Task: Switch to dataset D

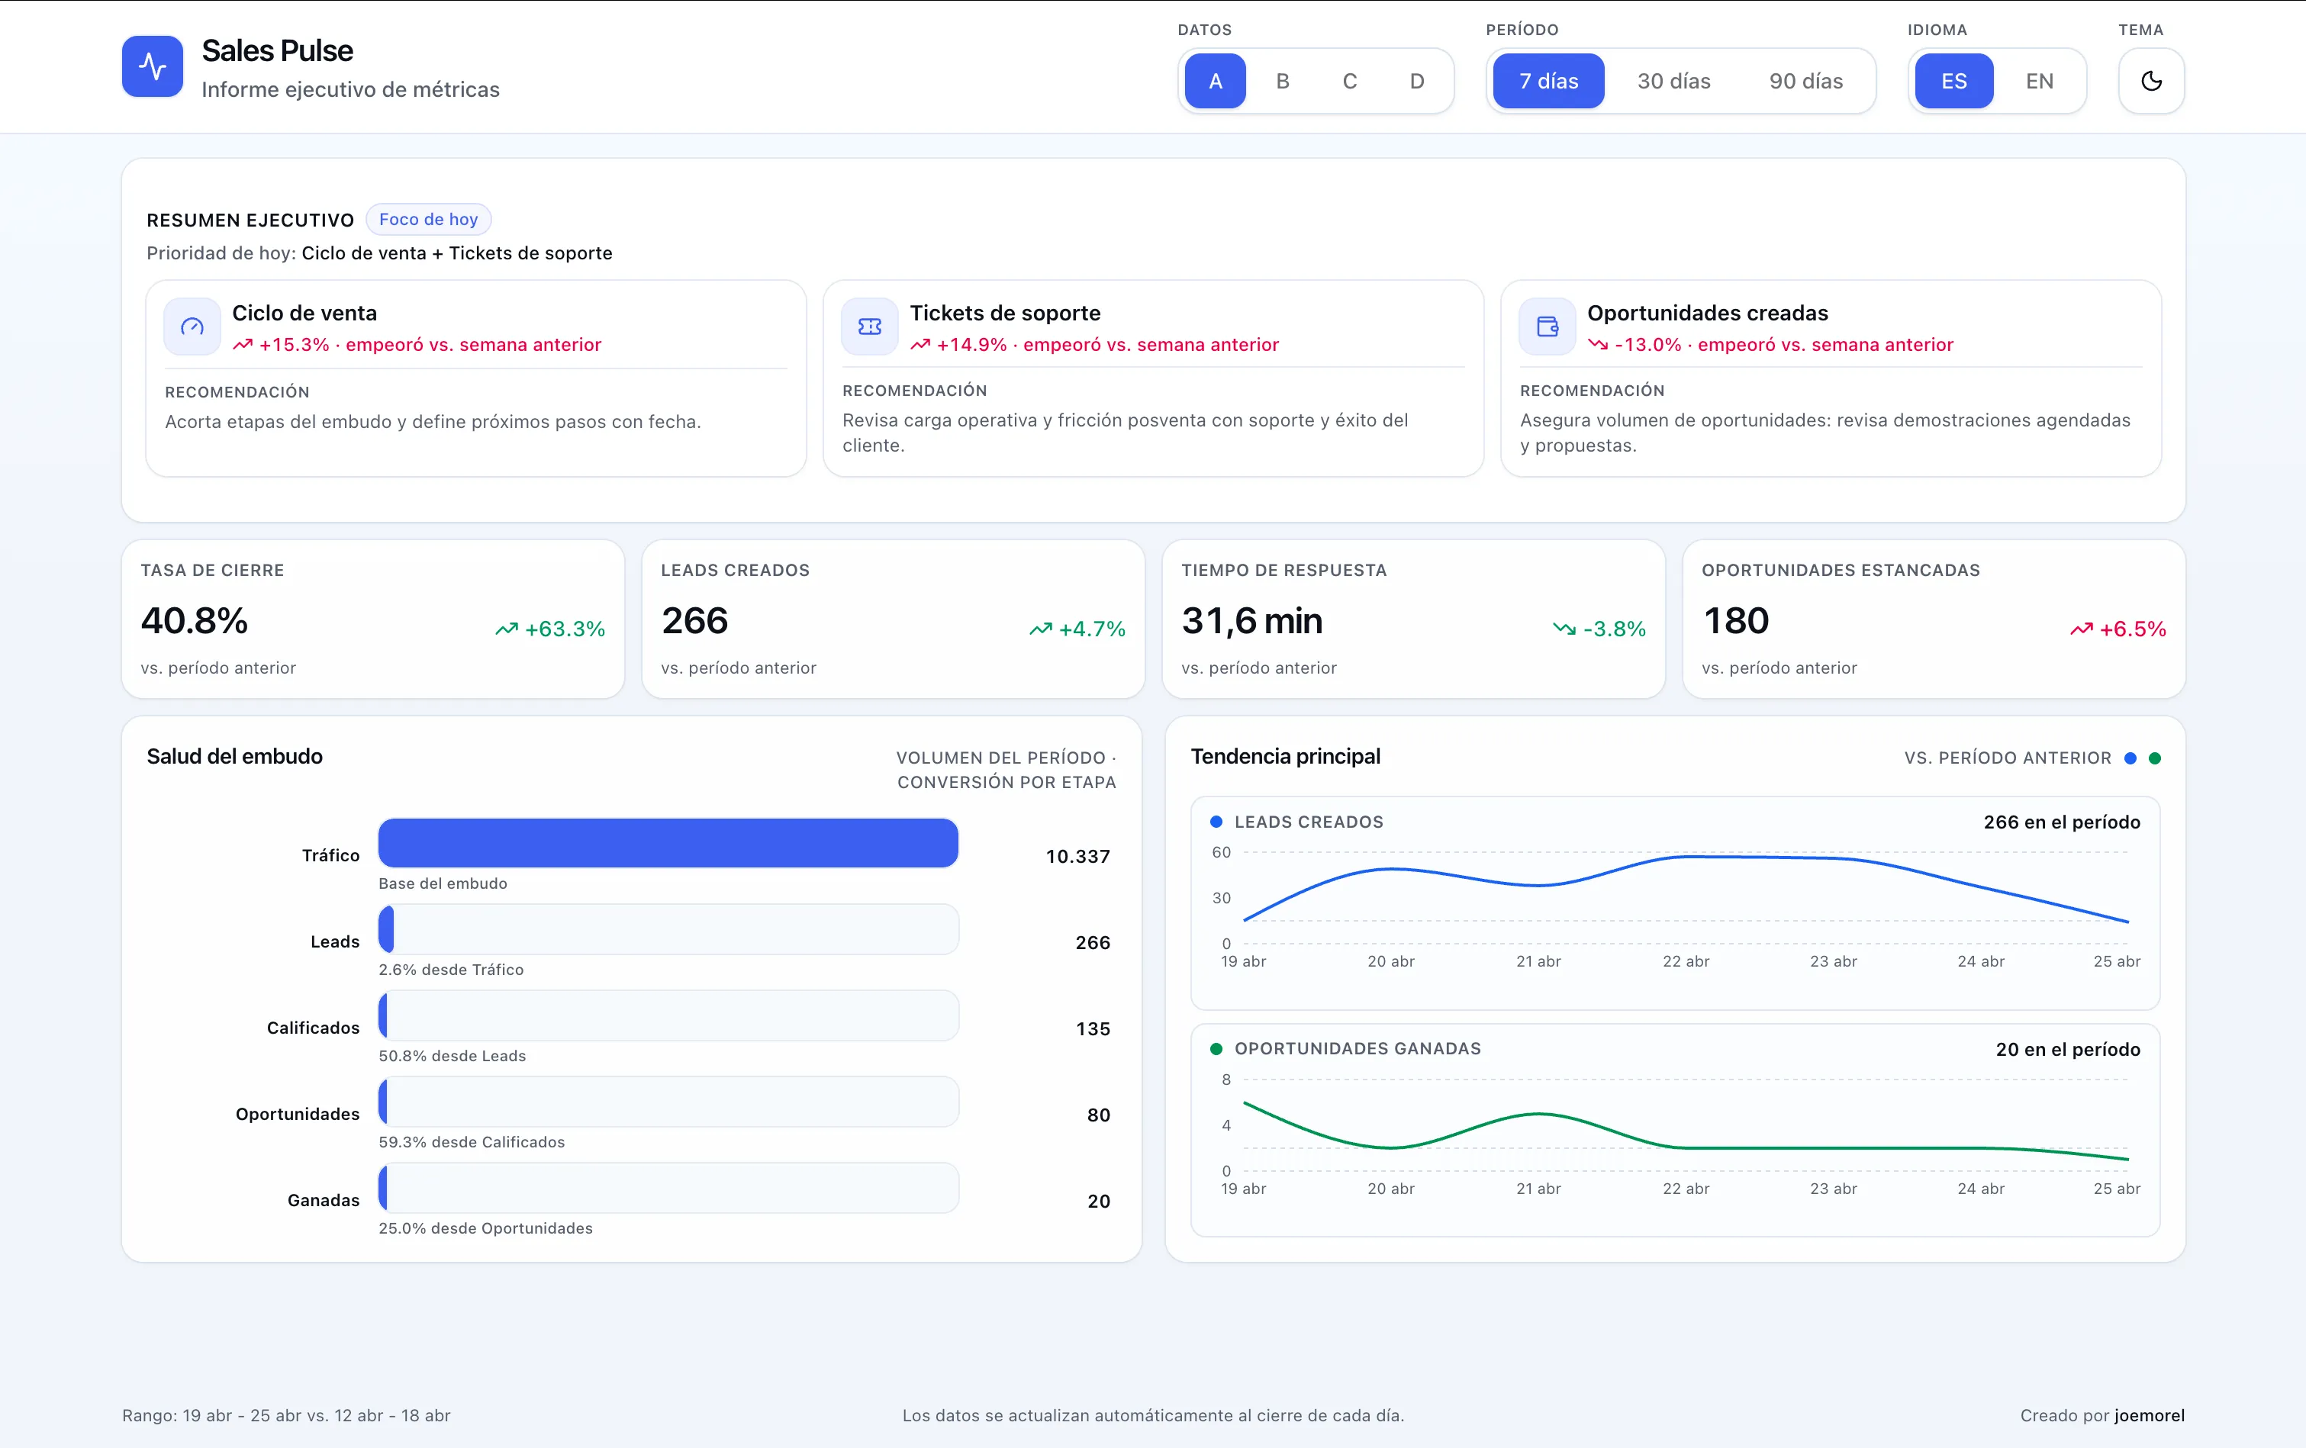Action: pos(1416,82)
